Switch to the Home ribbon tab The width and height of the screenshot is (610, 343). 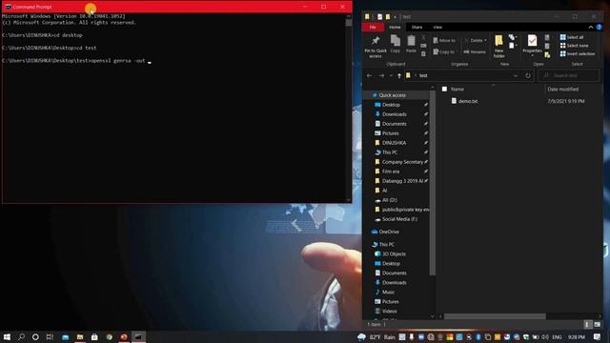[x=395, y=28]
